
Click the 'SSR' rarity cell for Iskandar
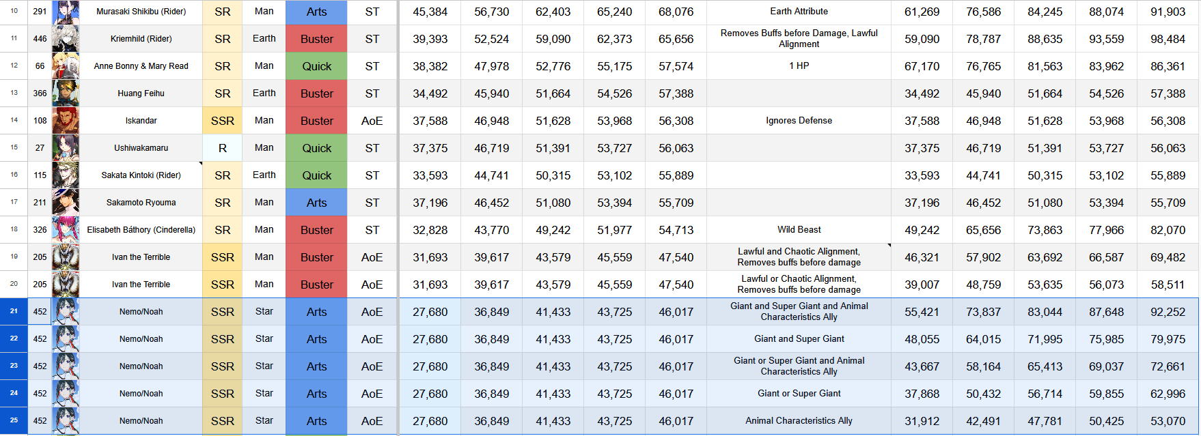[x=223, y=121]
